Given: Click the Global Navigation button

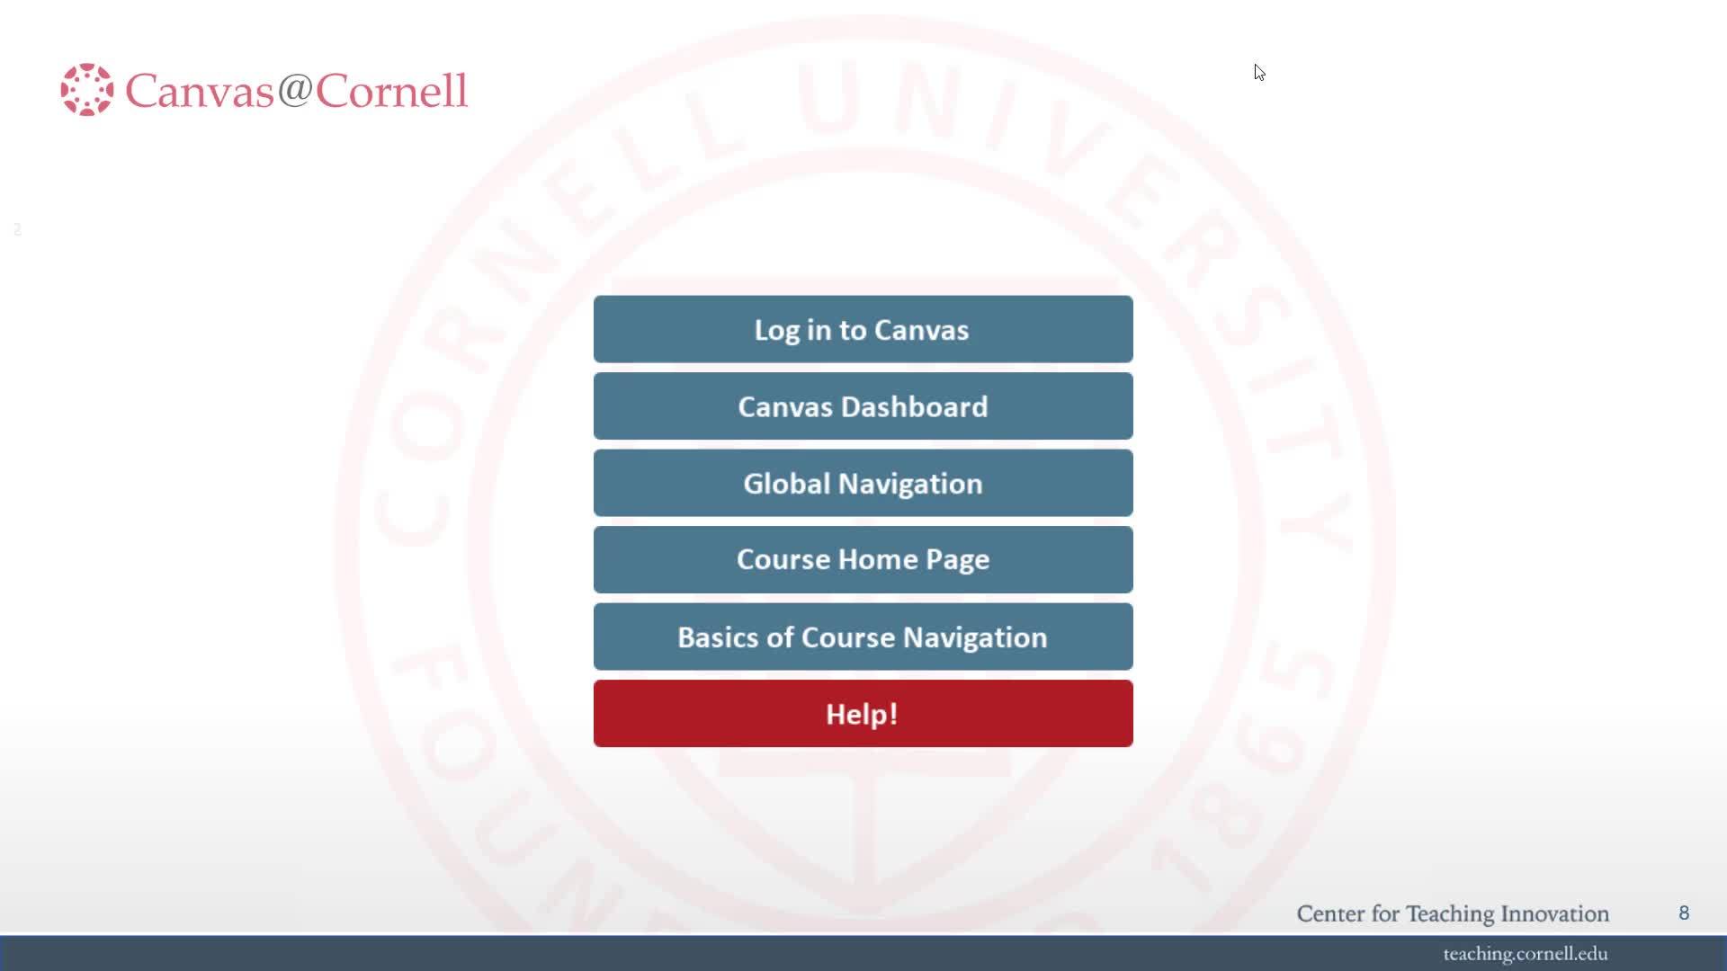Looking at the screenshot, I should (862, 483).
